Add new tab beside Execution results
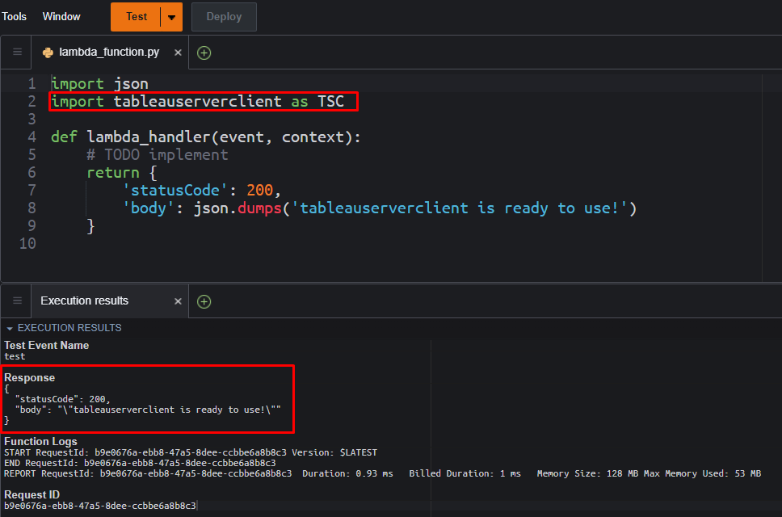Image resolution: width=782 pixels, height=517 pixels. pyautogui.click(x=204, y=301)
